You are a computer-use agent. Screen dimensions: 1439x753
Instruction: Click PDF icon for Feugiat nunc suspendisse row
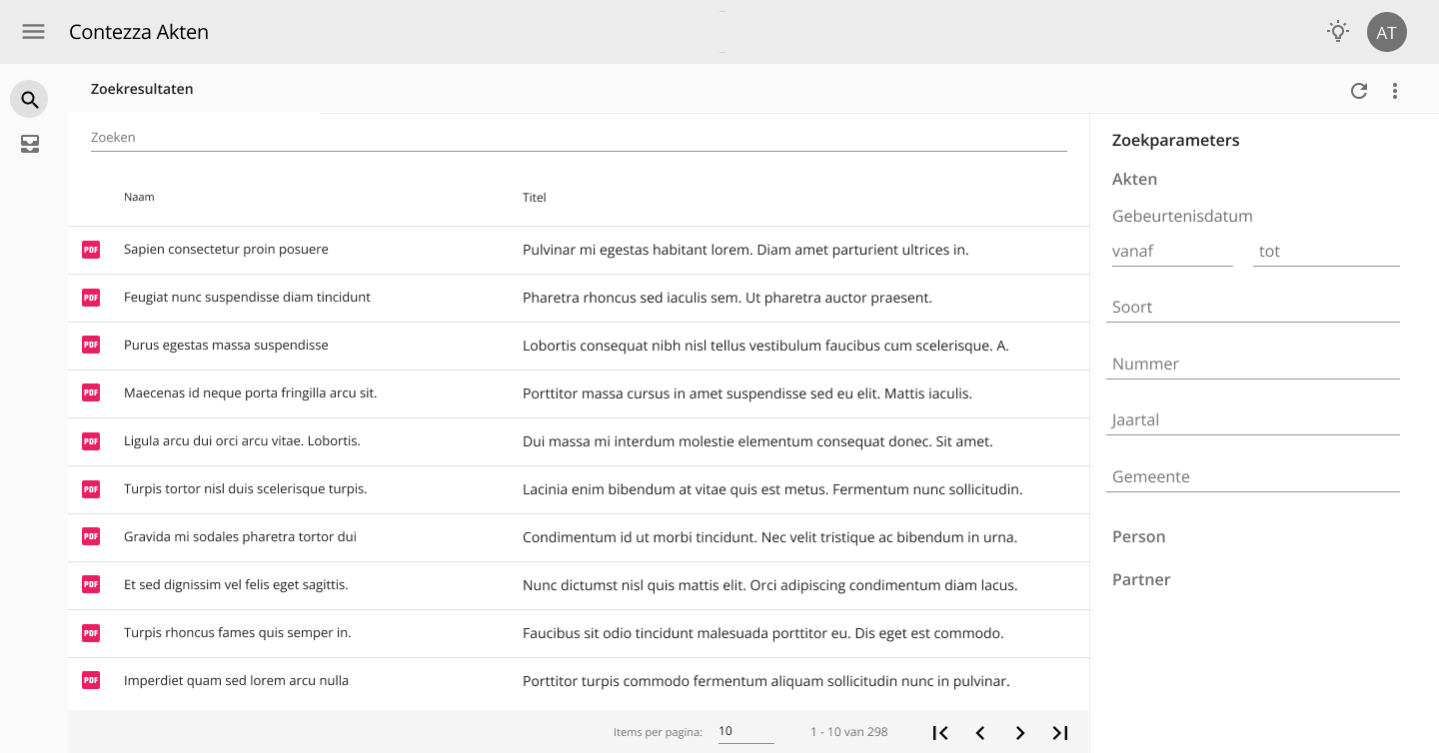click(x=91, y=298)
